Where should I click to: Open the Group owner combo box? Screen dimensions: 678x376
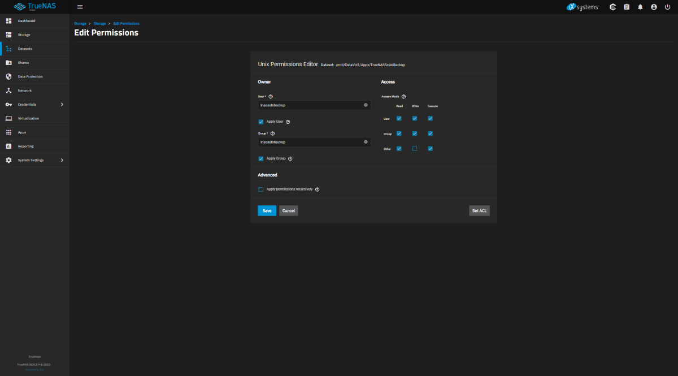click(314, 142)
